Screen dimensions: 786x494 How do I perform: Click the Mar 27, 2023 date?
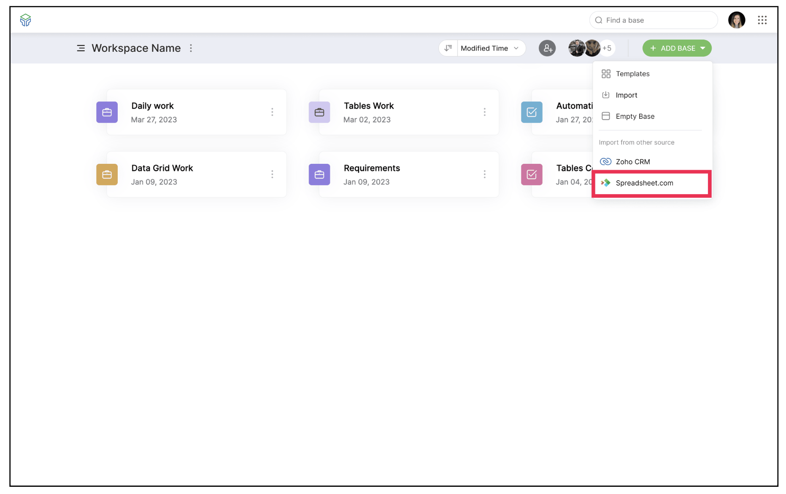pyautogui.click(x=154, y=120)
